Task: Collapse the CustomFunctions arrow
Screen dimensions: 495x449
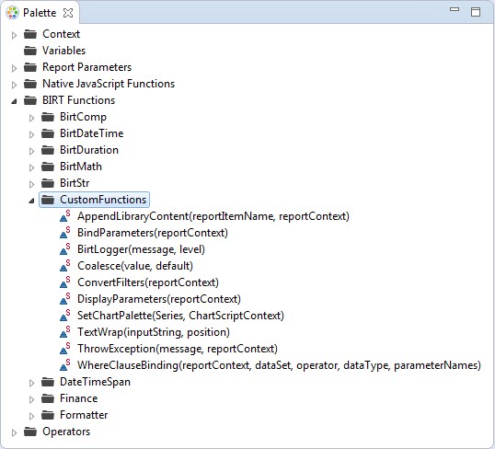Action: coord(31,201)
